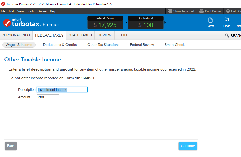Open Other Tax Situations

[103, 45]
